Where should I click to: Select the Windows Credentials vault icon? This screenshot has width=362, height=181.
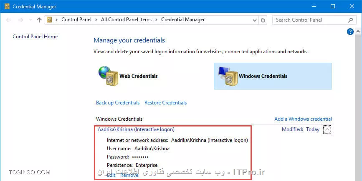click(x=228, y=76)
